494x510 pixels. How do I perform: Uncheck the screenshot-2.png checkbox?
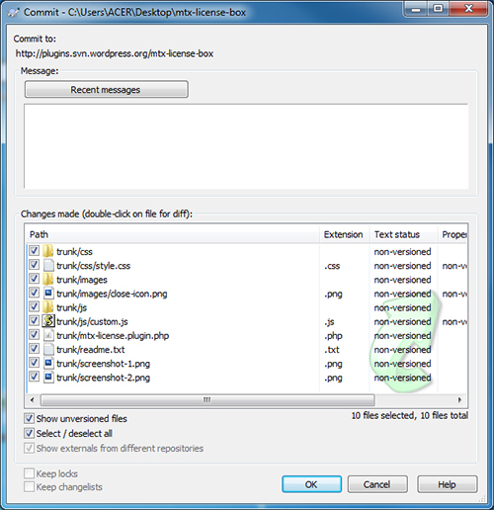point(34,377)
